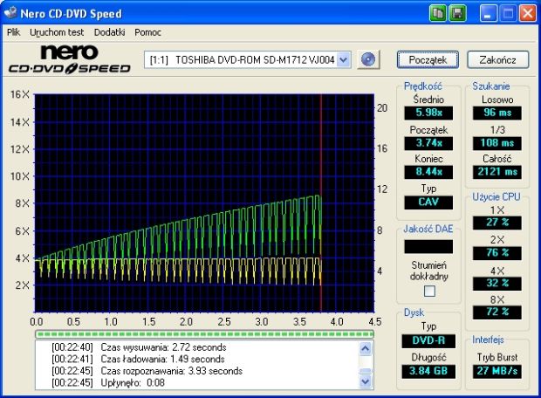Click the full seek value 2121 ms
This screenshot has height=398, width=541.
[x=496, y=172]
